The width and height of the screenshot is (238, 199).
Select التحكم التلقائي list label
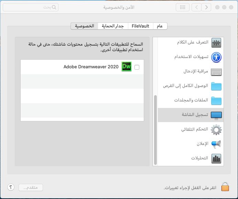195,129
